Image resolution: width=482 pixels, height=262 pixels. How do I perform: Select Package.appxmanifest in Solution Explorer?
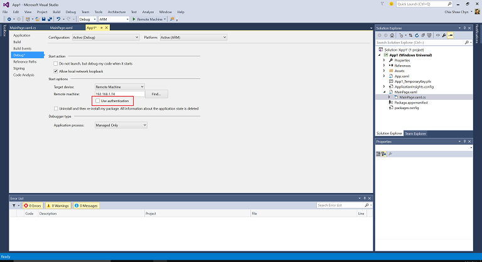click(411, 103)
